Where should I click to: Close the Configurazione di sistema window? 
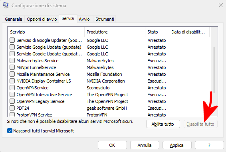[x=221, y=6]
